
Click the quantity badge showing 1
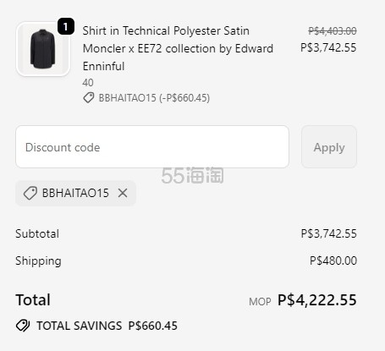[66, 26]
